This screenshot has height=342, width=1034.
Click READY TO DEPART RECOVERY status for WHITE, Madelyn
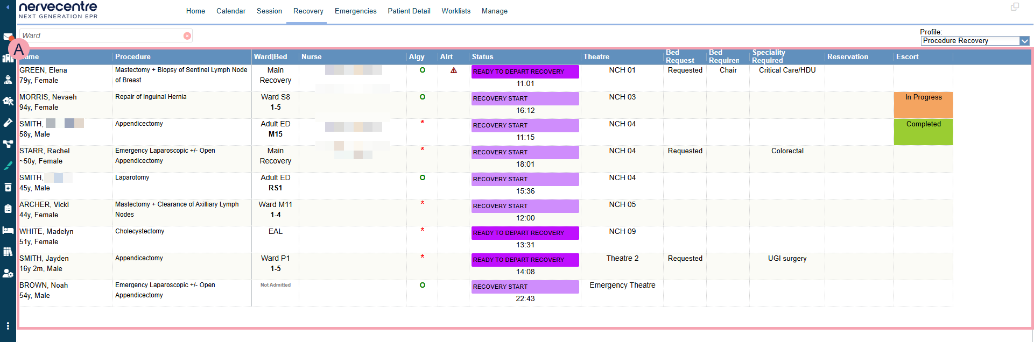click(x=525, y=233)
